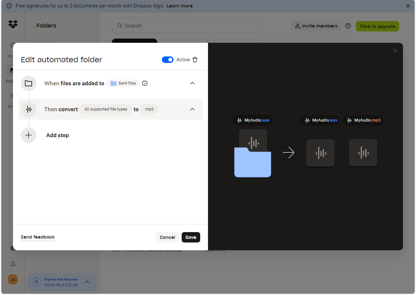Open the Send feedback link
Image resolution: width=416 pixels, height=295 pixels.
38,237
